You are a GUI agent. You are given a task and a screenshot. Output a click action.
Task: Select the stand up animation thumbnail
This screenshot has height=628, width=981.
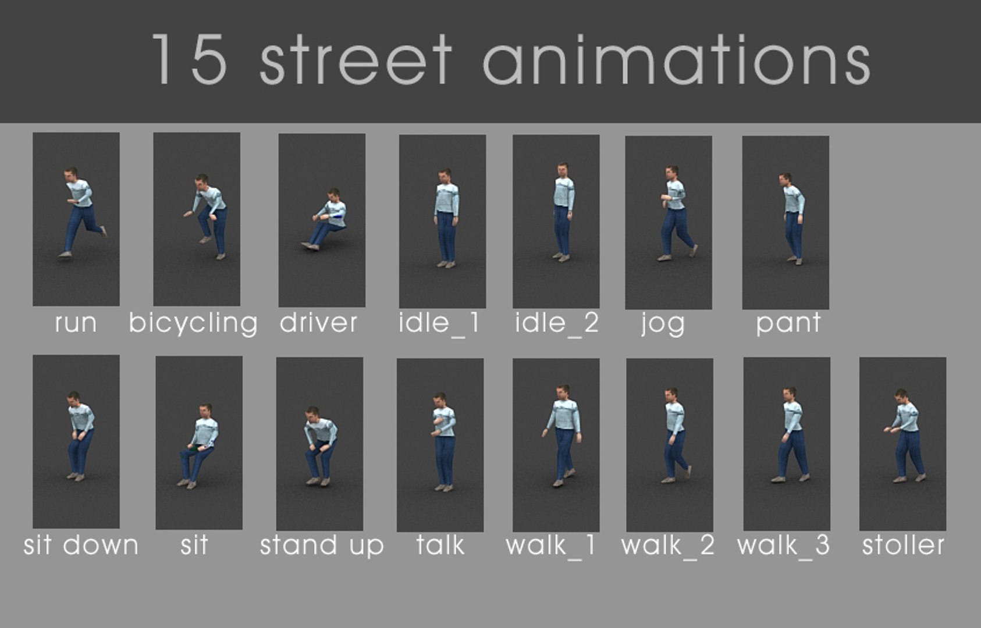319,444
